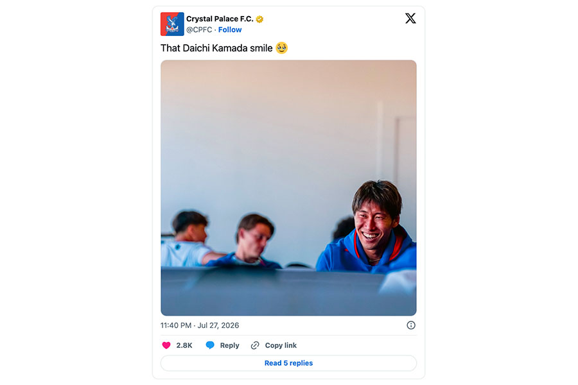Screen dimensions: 578x385
Task: Click the teary smiling emoji in the tweet
Action: pos(282,48)
